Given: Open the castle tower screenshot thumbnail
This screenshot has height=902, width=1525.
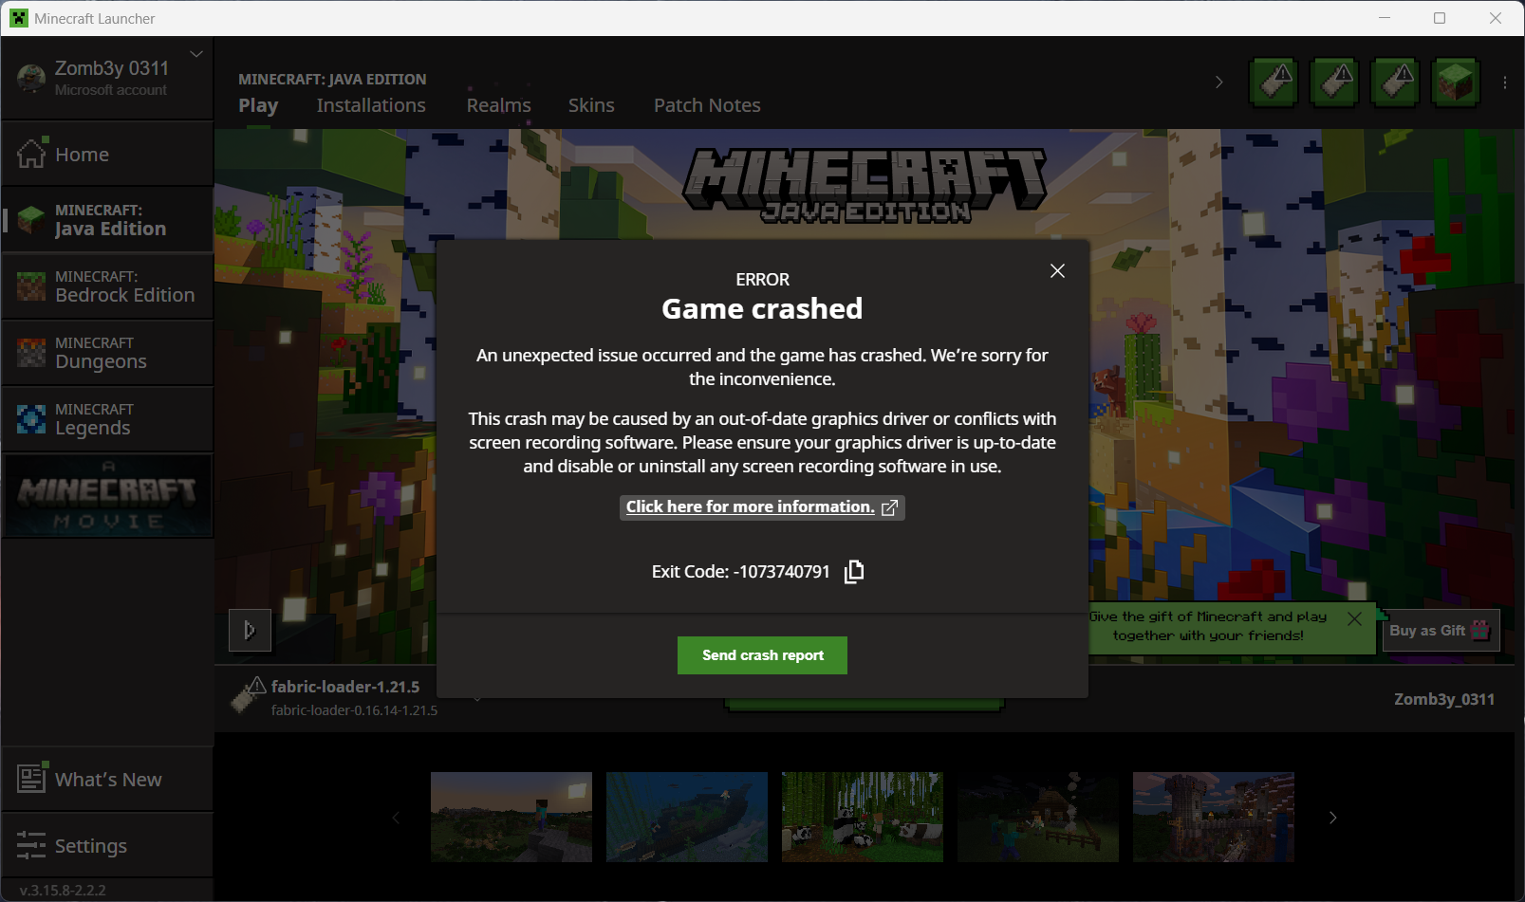Looking at the screenshot, I should pos(1214,817).
